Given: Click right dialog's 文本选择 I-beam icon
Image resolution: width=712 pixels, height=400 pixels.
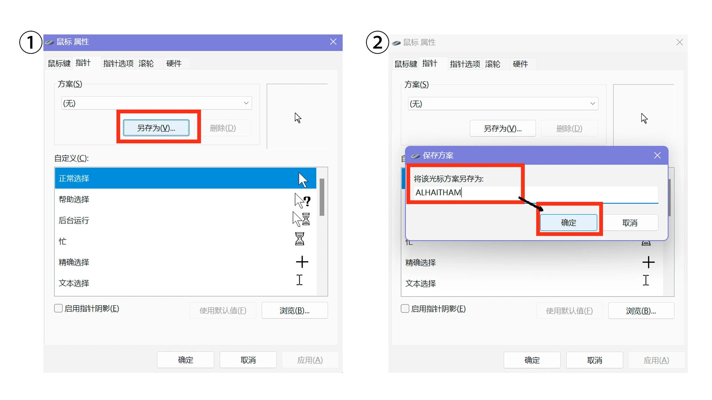Looking at the screenshot, I should pyautogui.click(x=646, y=280).
